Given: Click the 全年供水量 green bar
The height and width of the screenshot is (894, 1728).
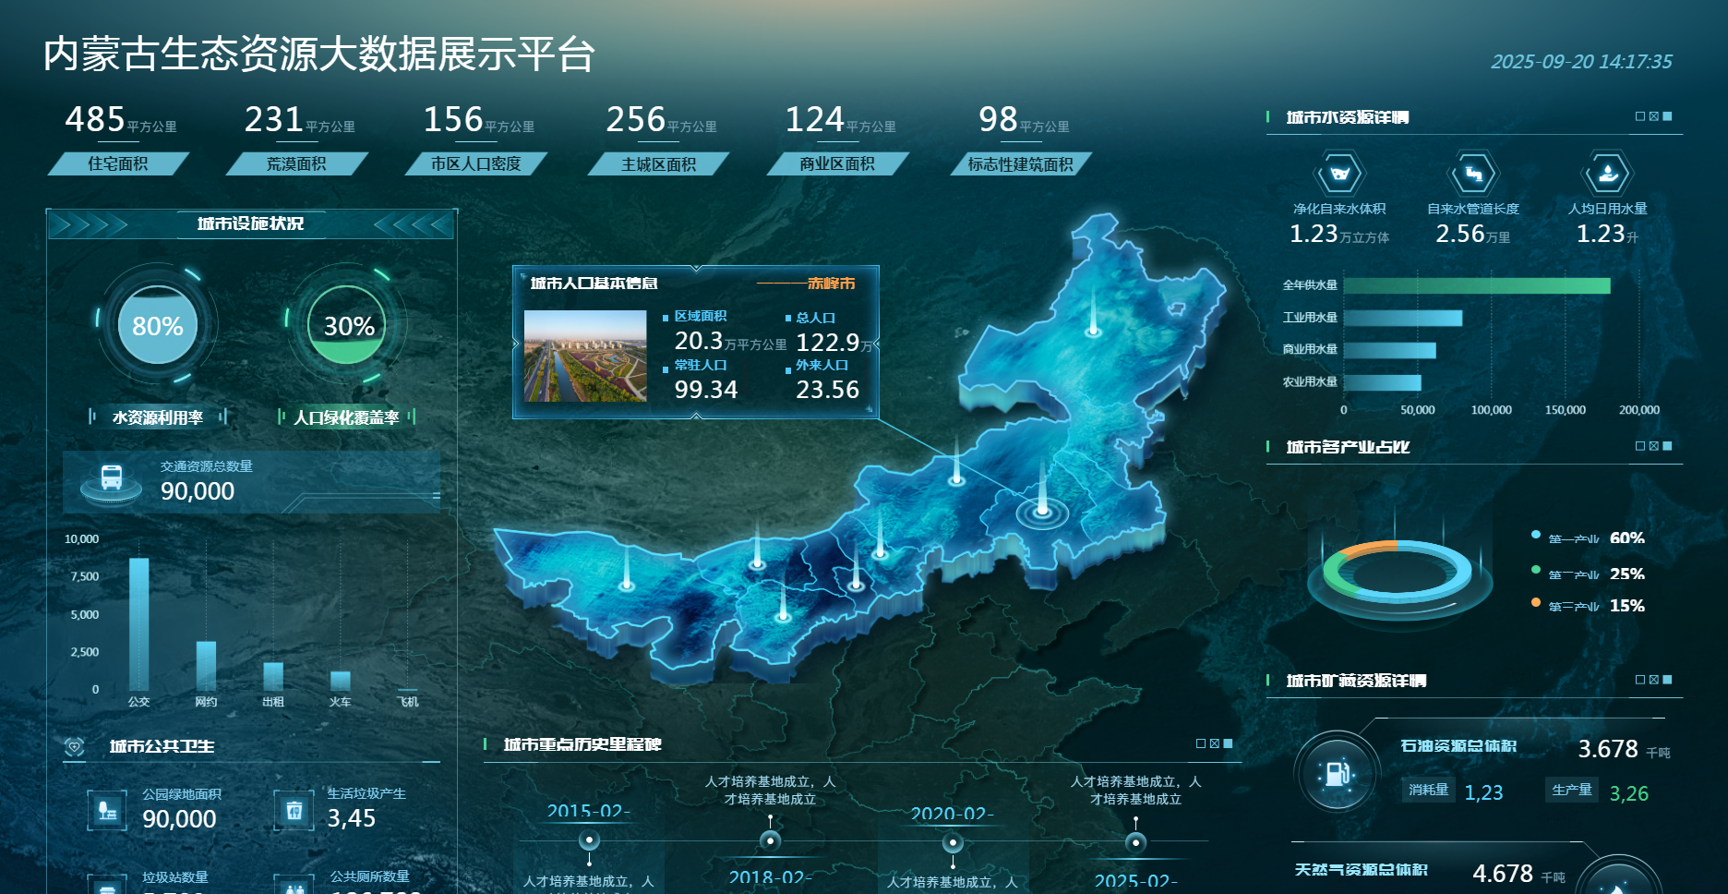Looking at the screenshot, I should [1476, 285].
